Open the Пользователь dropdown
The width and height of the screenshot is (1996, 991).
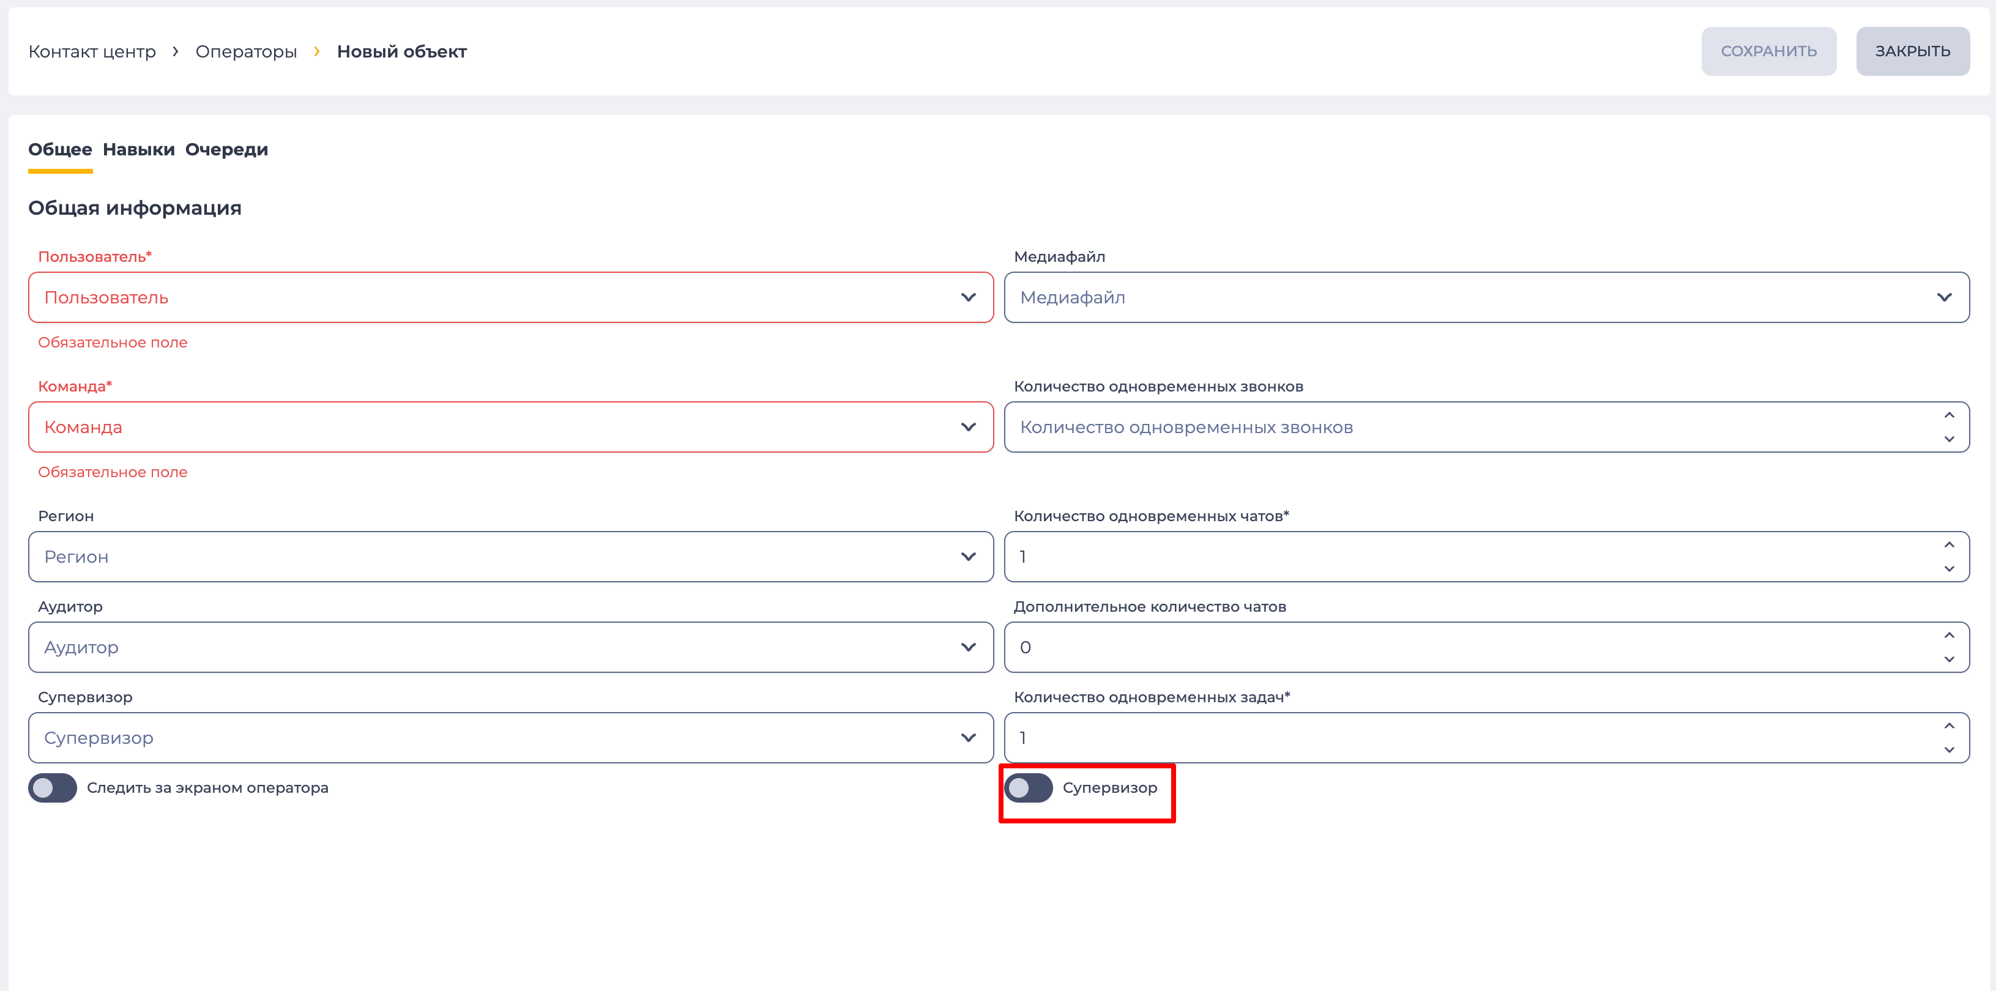tap(510, 297)
